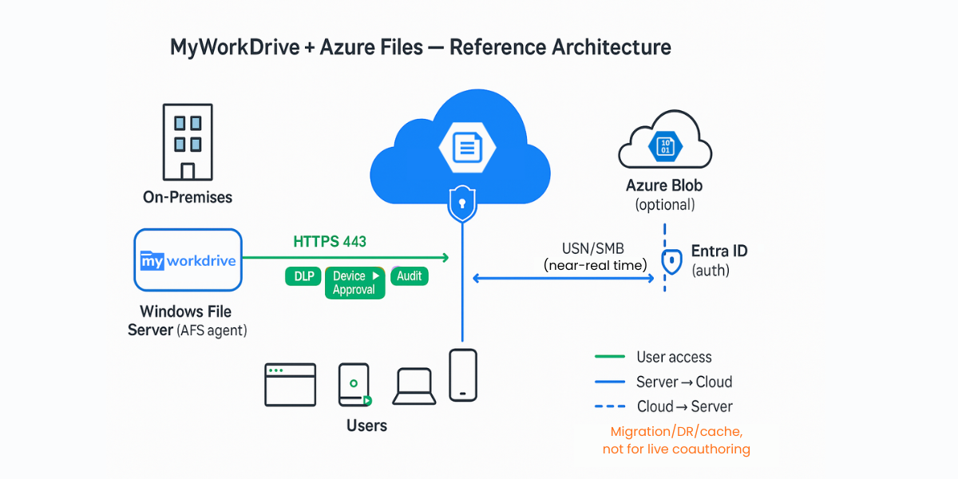The width and height of the screenshot is (958, 479).
Task: Toggle the DLP badge
Action: [303, 276]
